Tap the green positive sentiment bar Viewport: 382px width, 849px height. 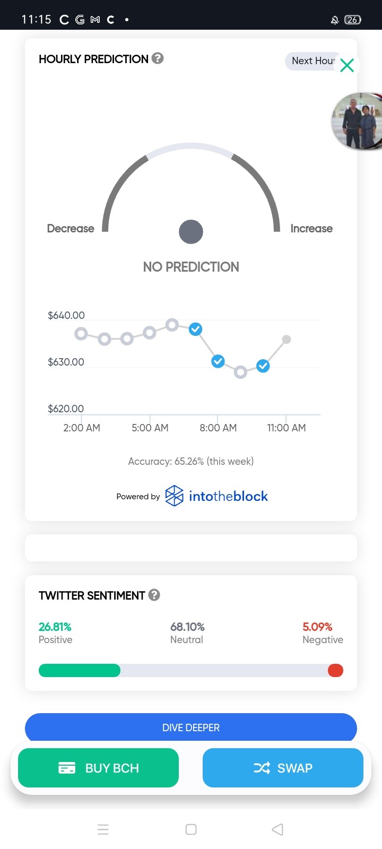tap(80, 670)
